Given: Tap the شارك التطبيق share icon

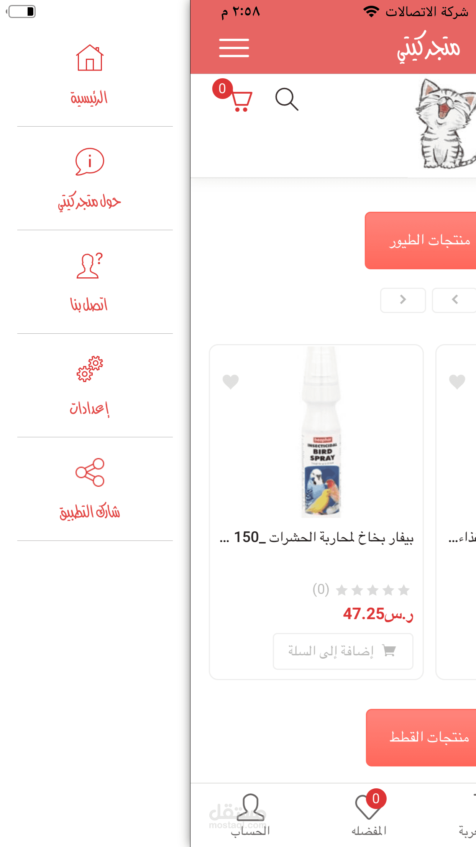Looking at the screenshot, I should point(89,472).
